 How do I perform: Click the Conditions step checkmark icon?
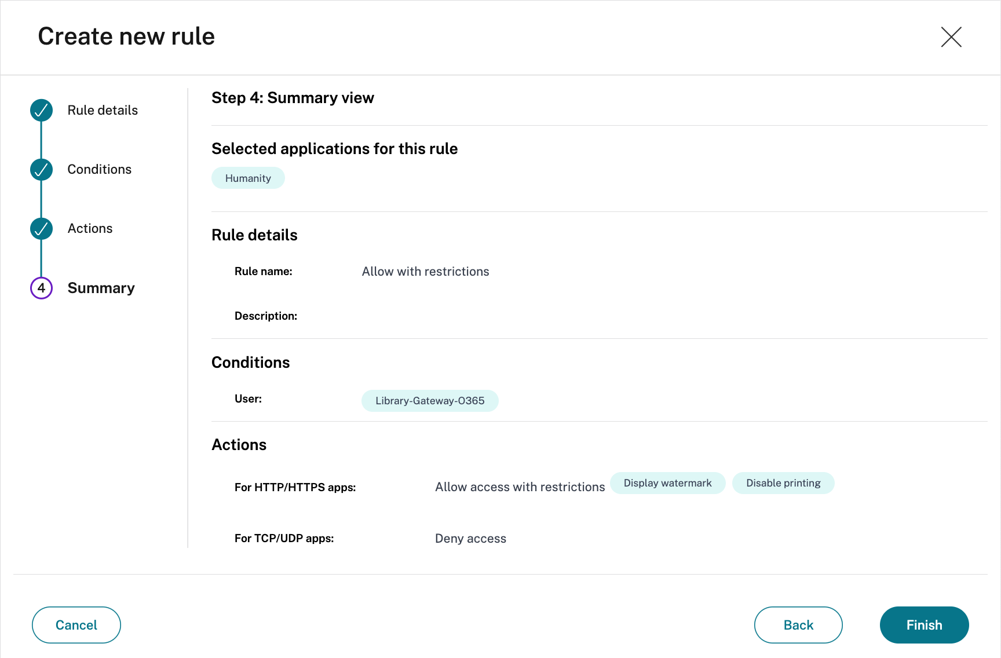41,170
